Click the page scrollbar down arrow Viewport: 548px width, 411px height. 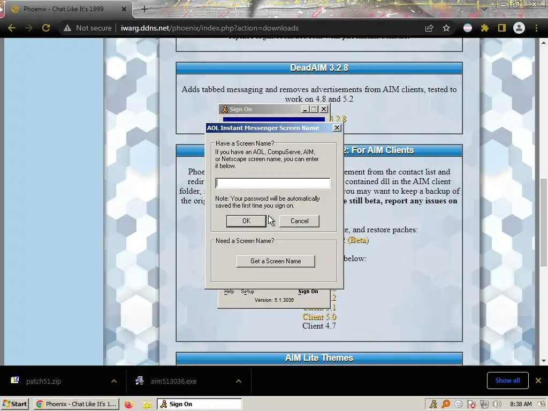pos(544,361)
